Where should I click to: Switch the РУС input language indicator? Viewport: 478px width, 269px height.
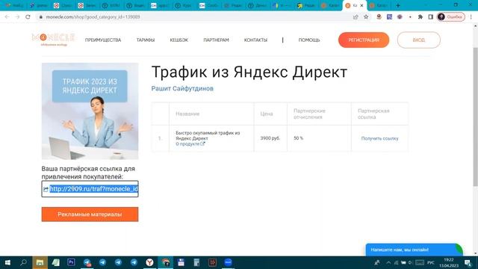430,262
